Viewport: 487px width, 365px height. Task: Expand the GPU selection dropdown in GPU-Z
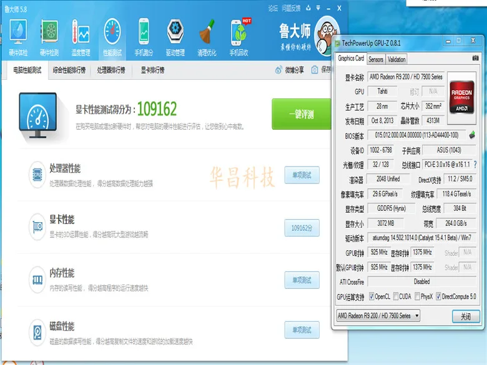(417, 316)
